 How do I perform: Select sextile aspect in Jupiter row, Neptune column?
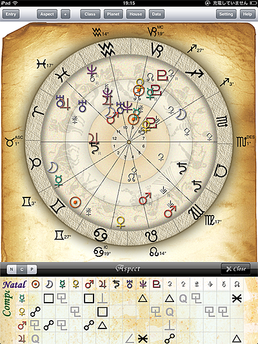click(x=143, y=339)
